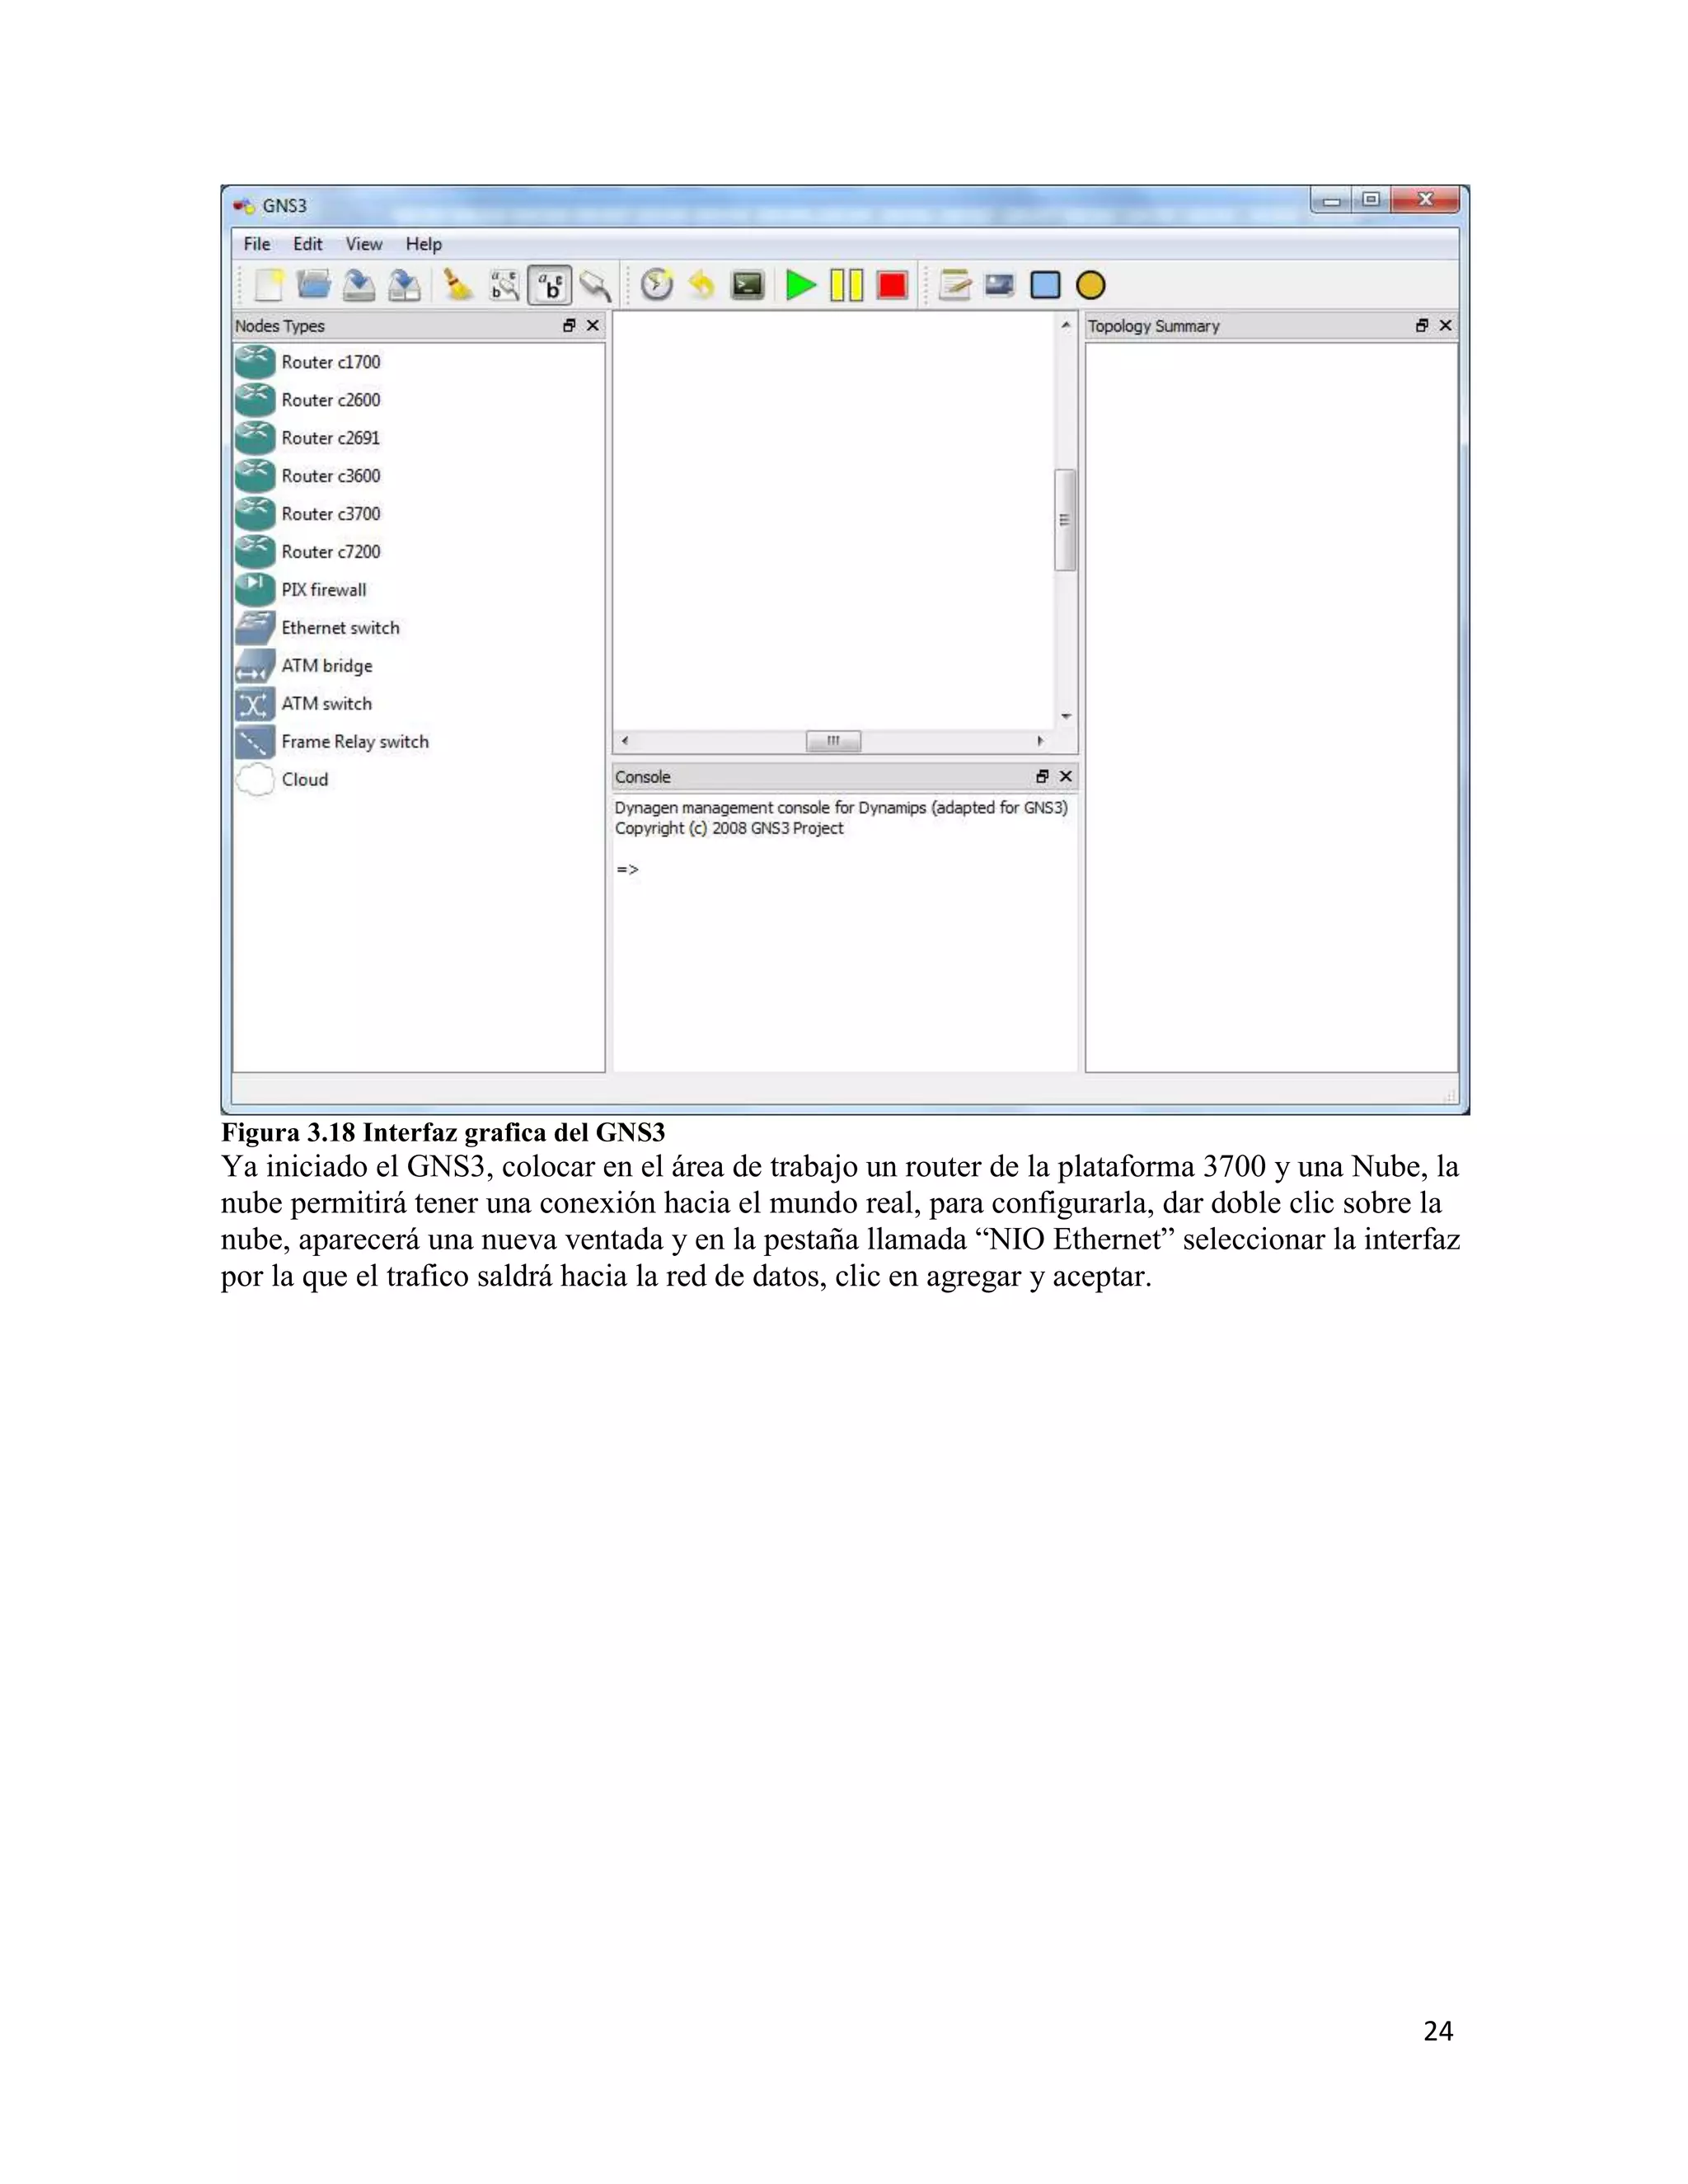This screenshot has height=2184, width=1688.
Task: Stop all devices with red square
Action: point(892,286)
